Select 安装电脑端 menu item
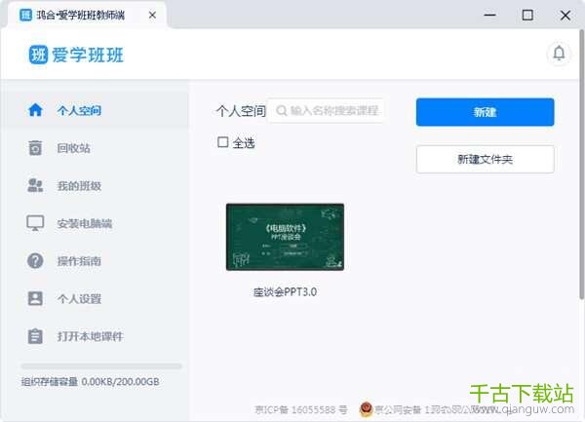The width and height of the screenshot is (585, 422). [x=96, y=223]
